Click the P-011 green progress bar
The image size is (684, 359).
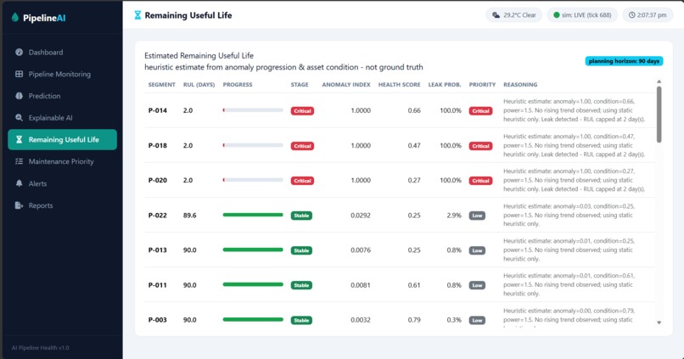pyautogui.click(x=253, y=284)
